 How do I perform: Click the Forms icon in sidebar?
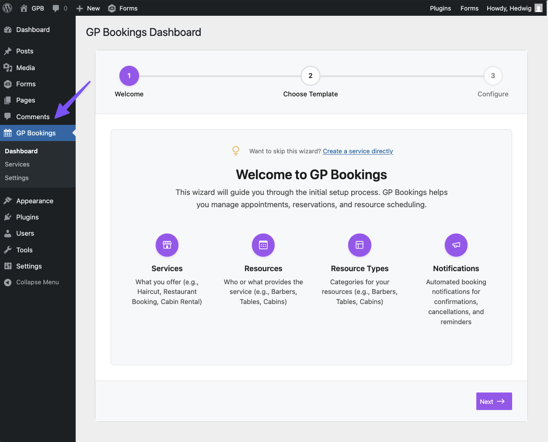(x=8, y=84)
